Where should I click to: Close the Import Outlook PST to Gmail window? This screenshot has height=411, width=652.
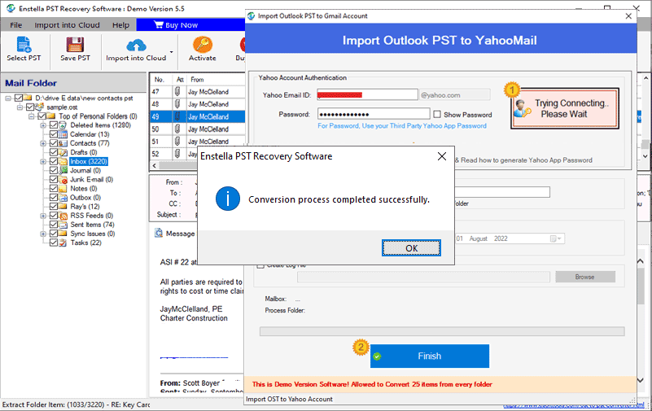click(628, 16)
